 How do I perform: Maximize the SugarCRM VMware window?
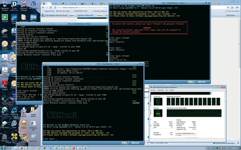(206, 3)
